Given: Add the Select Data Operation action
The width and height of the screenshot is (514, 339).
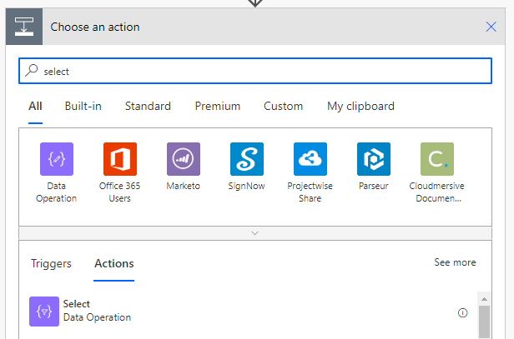Looking at the screenshot, I should point(248,312).
